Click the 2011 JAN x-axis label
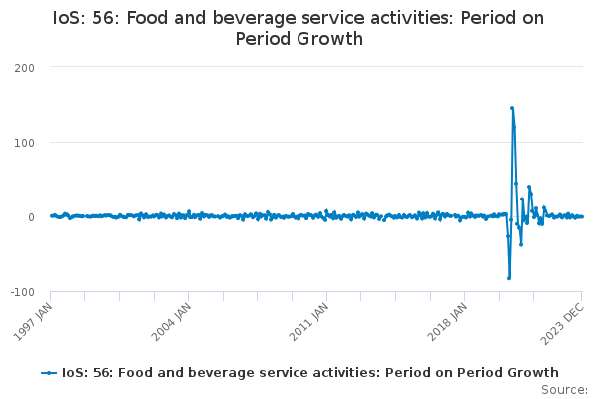 click(x=308, y=322)
